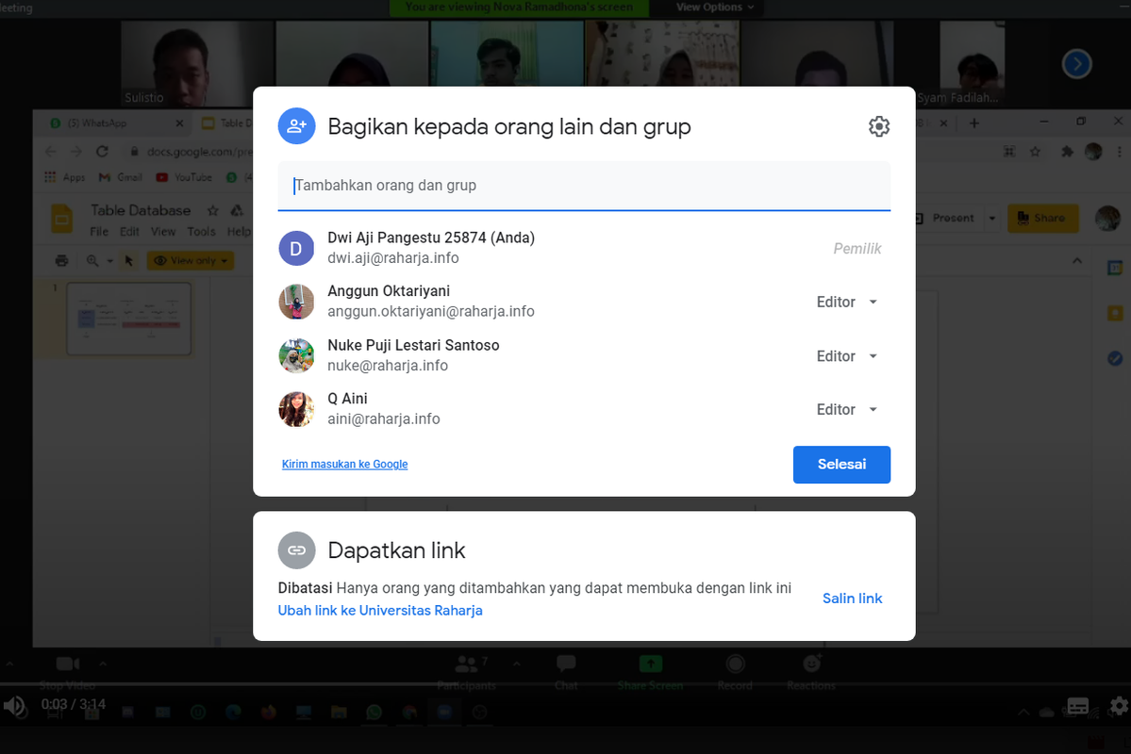1131x754 pixels.
Task: Switch to the Table Database browser tab
Action: 225,123
